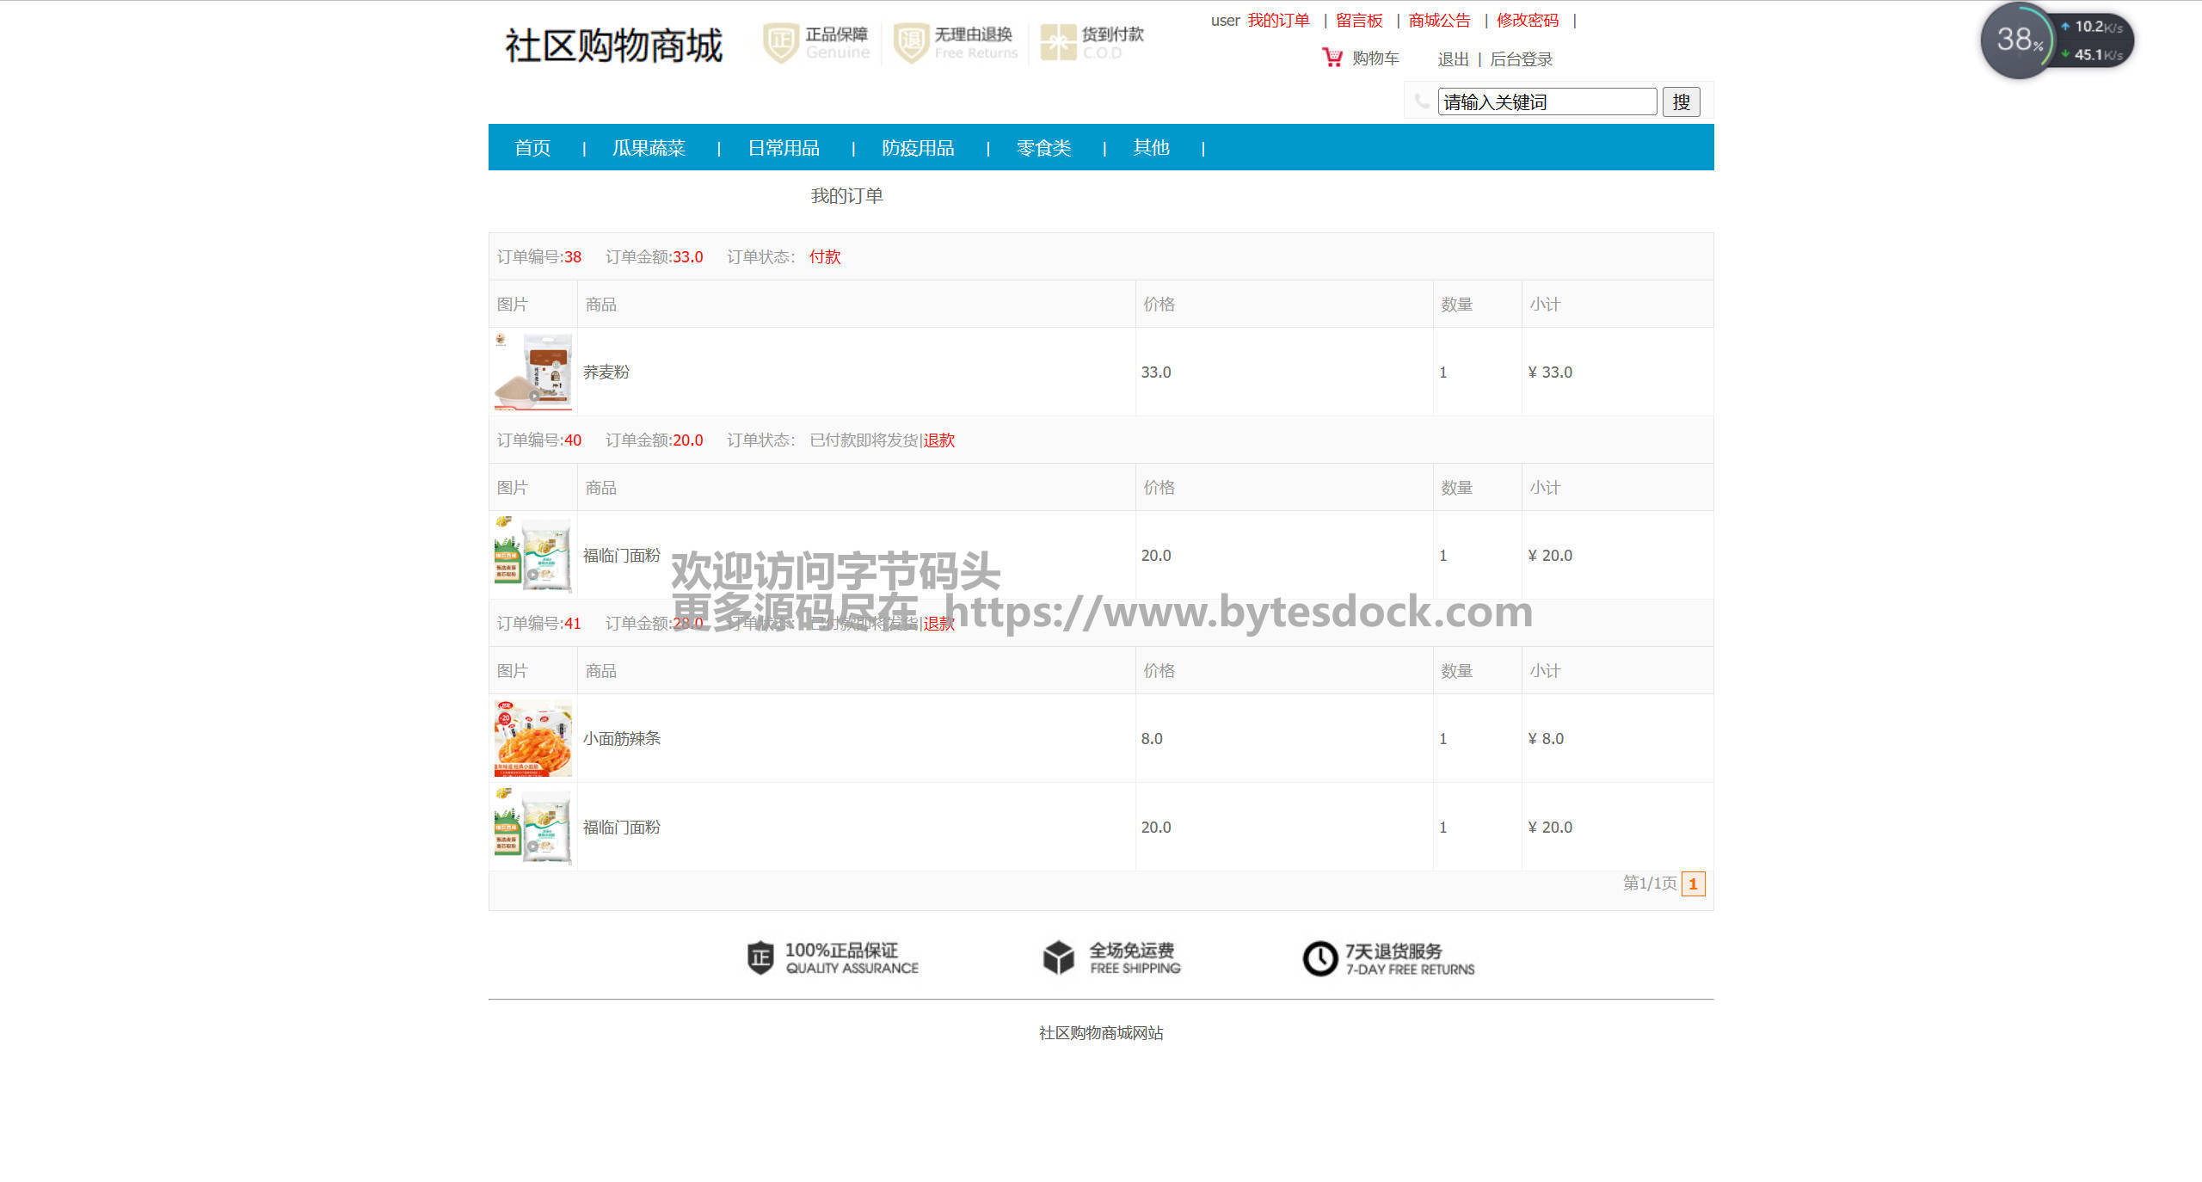This screenshot has height=1182, width=2202.
Task: Click the phone icon beside search box
Action: tap(1422, 102)
